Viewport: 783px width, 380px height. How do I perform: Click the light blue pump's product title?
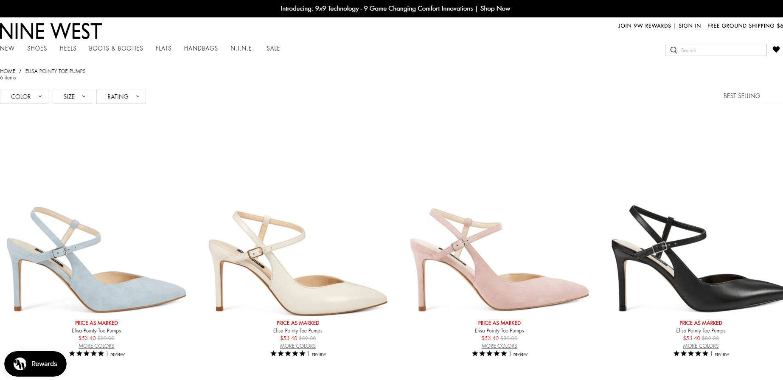pos(96,331)
